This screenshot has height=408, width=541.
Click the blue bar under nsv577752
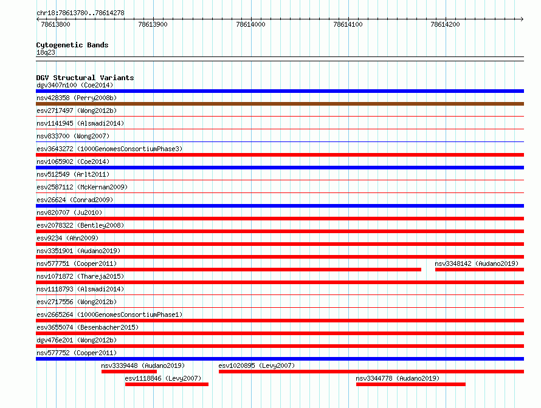[280, 359]
